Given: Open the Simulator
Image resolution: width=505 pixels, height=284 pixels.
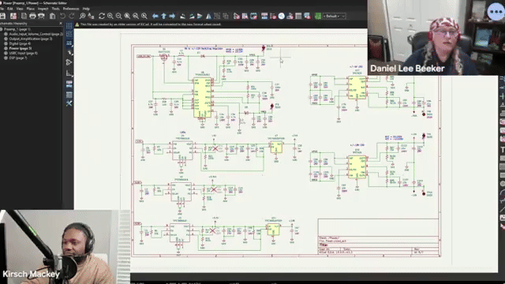Looking at the screenshot, I should pos(282,16).
